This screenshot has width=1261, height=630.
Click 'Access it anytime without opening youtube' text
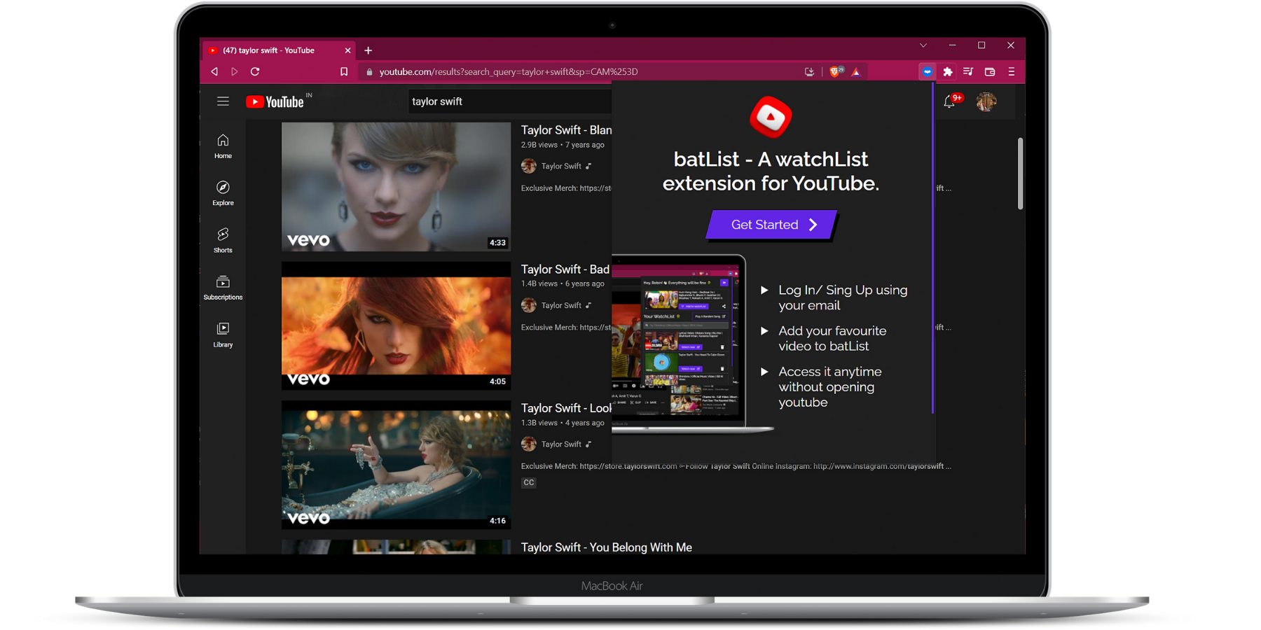830,387
